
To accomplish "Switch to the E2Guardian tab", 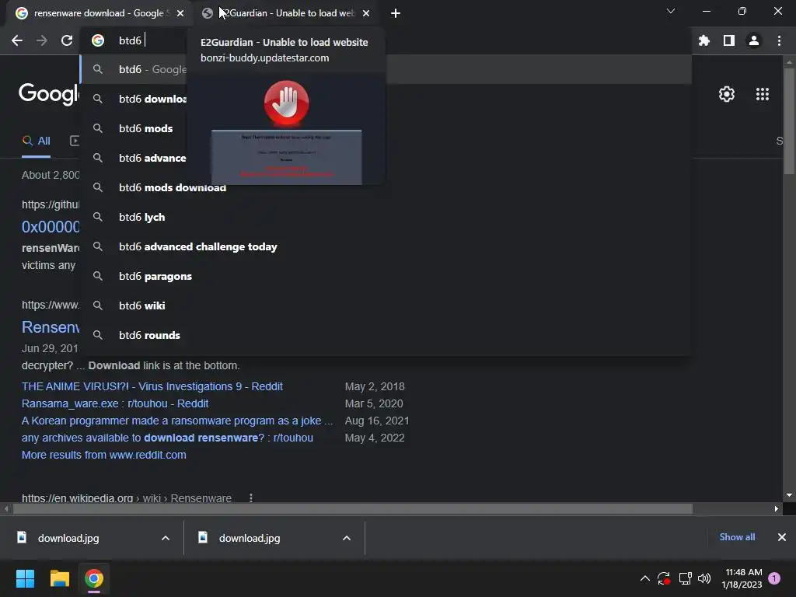I will [x=285, y=13].
